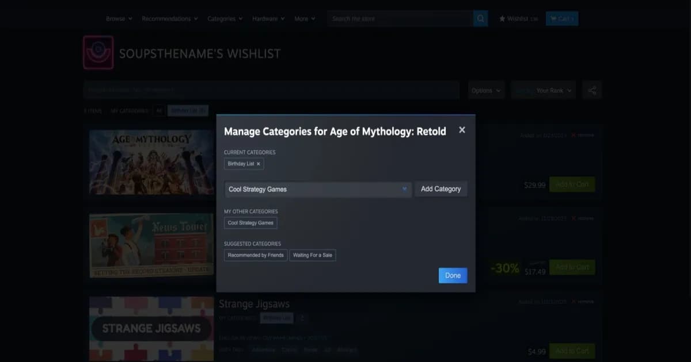Expand the Your Rank sort dropdown
This screenshot has height=362, width=691.
tap(543, 90)
